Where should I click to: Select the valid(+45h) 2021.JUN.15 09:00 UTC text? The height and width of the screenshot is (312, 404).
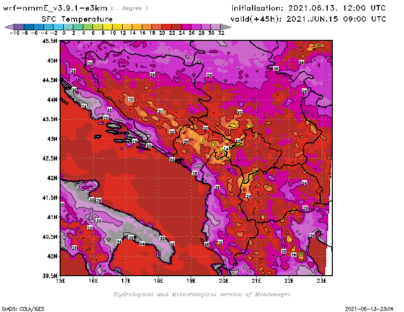pos(308,19)
